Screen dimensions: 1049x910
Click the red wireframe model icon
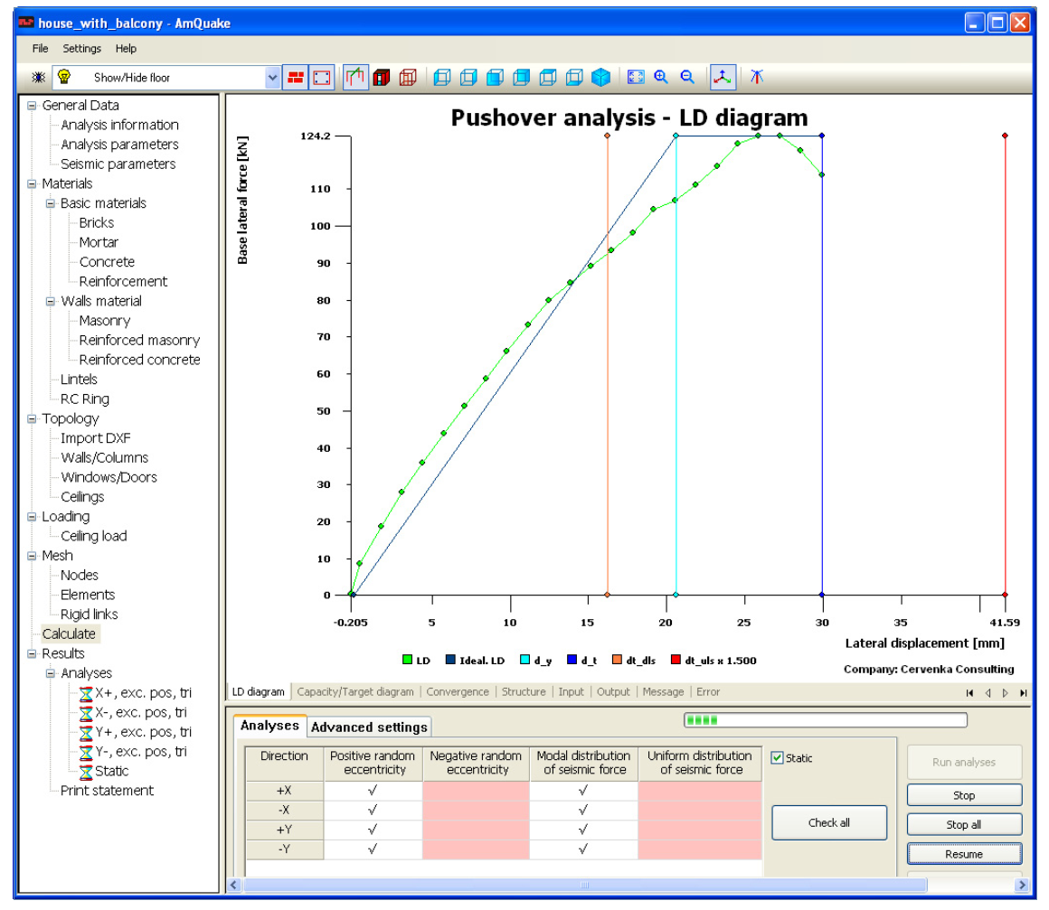click(x=408, y=78)
